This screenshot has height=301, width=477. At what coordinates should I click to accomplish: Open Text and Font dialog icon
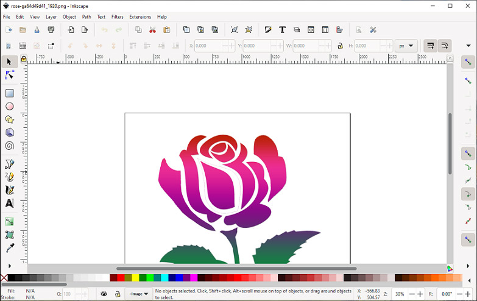(x=282, y=29)
